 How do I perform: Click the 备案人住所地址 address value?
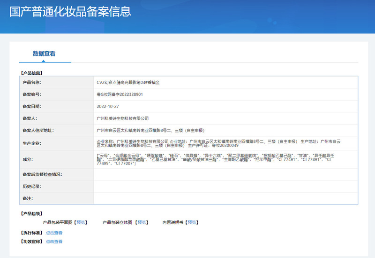click(150, 131)
